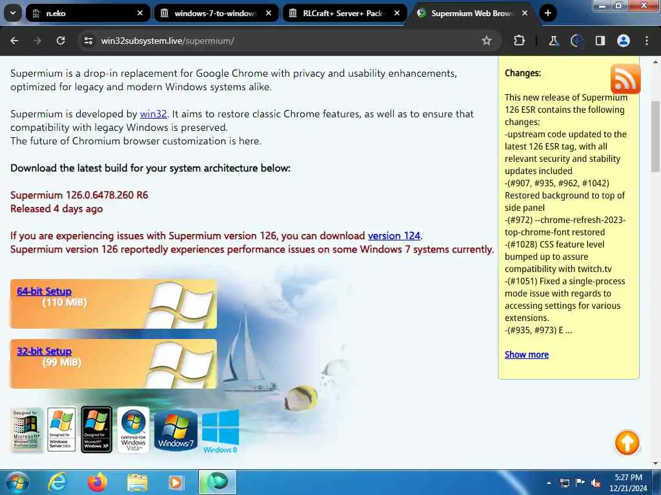Launch Internet Explorer from taskbar

[57, 482]
